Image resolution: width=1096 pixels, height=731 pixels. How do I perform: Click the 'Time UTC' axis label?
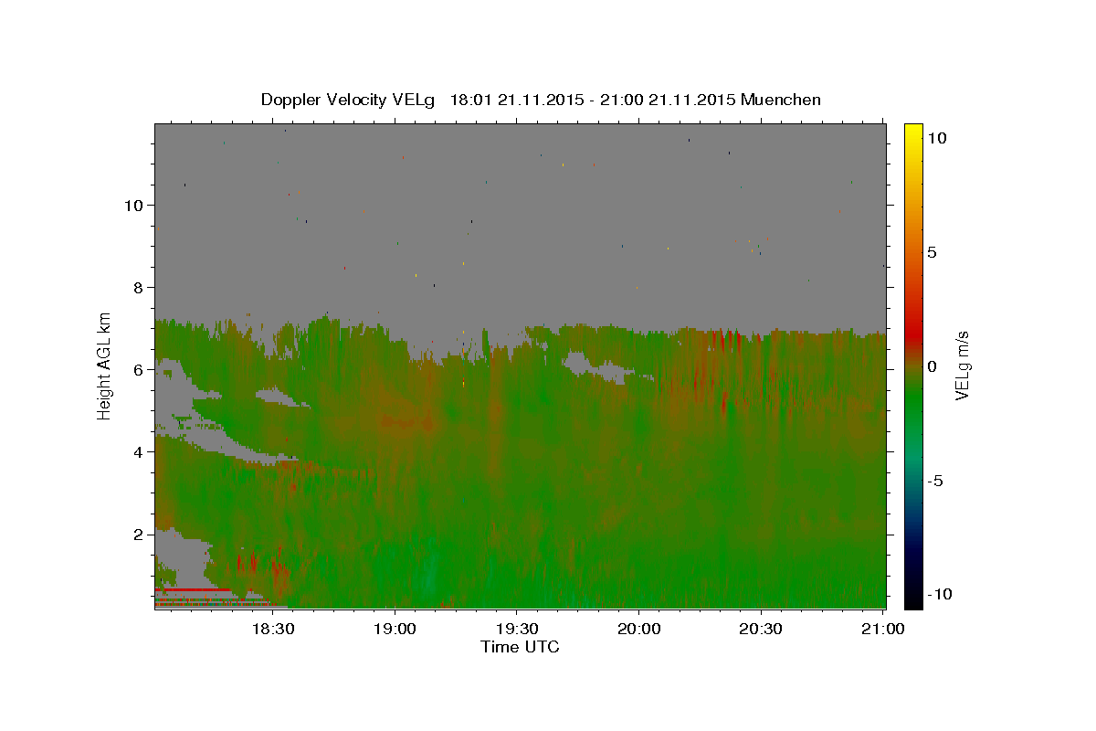[520, 647]
